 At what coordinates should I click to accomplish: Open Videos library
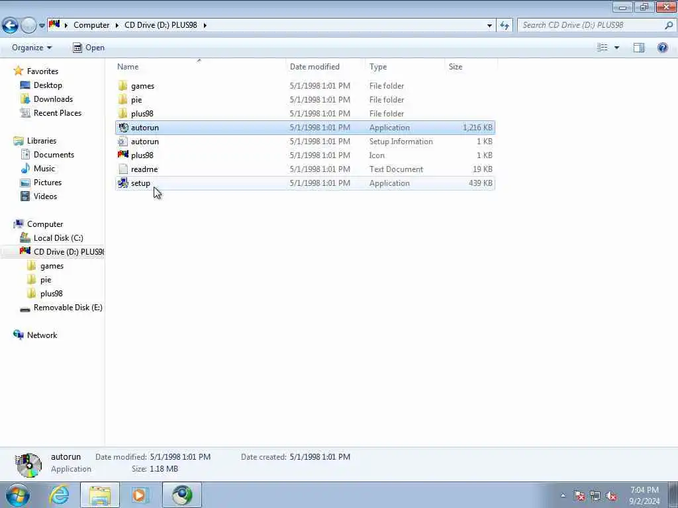click(x=45, y=196)
